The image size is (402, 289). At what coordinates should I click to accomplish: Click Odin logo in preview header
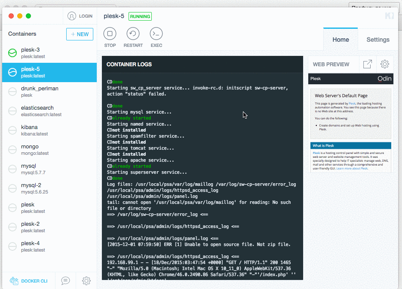click(x=384, y=78)
